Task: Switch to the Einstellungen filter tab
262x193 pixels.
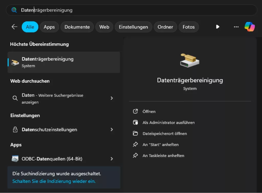Action: [x=133, y=27]
